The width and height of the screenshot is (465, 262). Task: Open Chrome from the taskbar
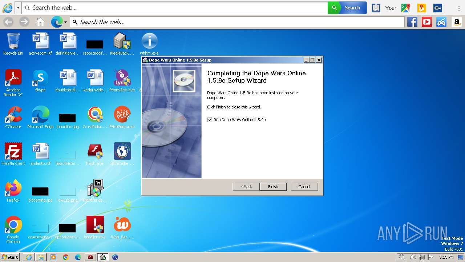click(x=66, y=257)
